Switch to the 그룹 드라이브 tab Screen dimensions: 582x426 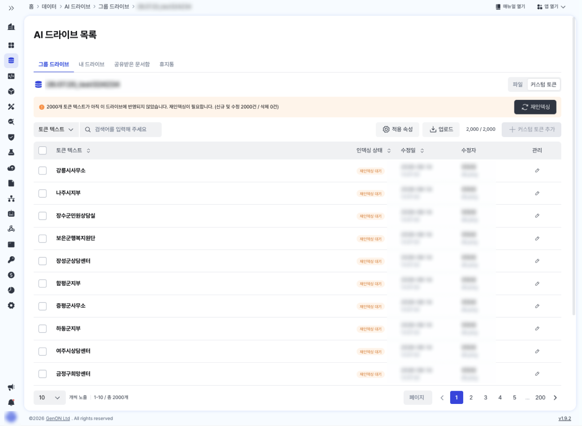[54, 64]
